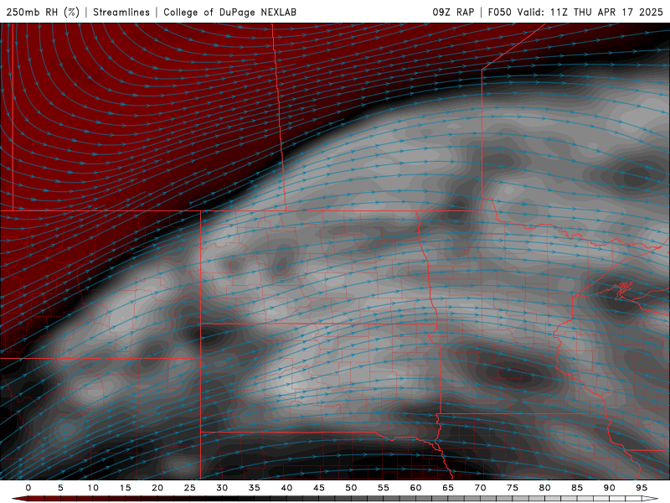Click the 'F050' forecast hour label
The height and width of the screenshot is (503, 670).
coord(500,12)
